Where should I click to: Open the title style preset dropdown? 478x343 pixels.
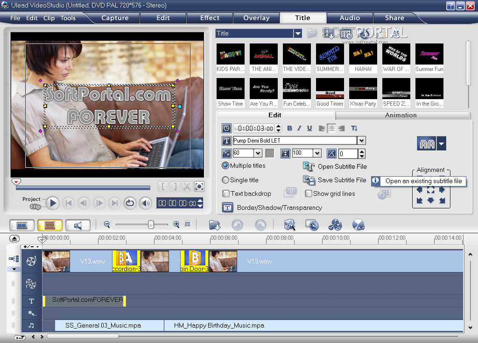[442, 143]
